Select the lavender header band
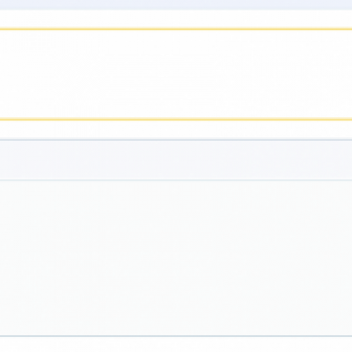The image size is (352, 352). tap(176, 160)
